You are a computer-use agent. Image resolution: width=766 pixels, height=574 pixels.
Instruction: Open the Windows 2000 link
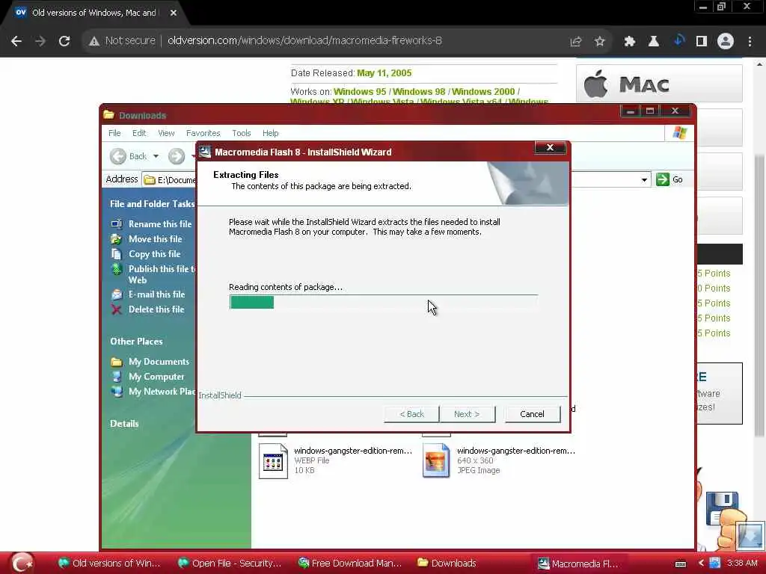483,92
